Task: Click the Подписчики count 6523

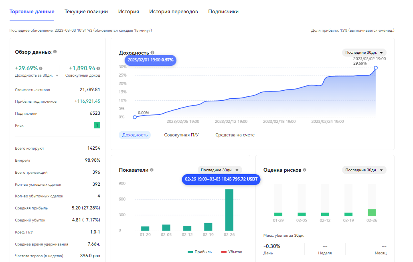Action: pos(95,113)
